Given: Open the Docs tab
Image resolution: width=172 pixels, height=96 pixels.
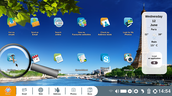Looking at the screenshot, I should [90, 91].
